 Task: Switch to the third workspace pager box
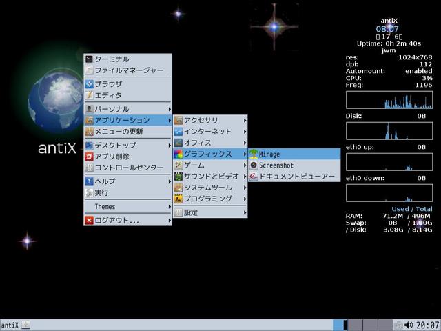[x=370, y=325]
